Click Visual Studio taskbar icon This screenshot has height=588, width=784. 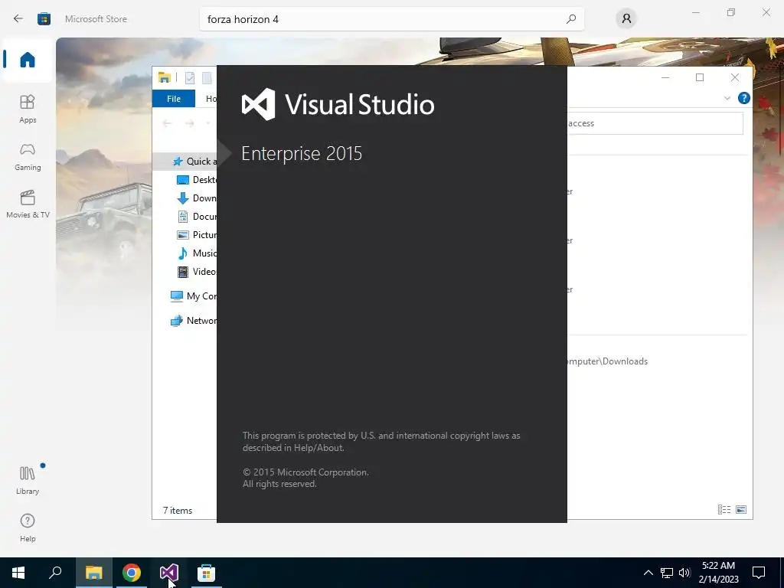click(169, 573)
